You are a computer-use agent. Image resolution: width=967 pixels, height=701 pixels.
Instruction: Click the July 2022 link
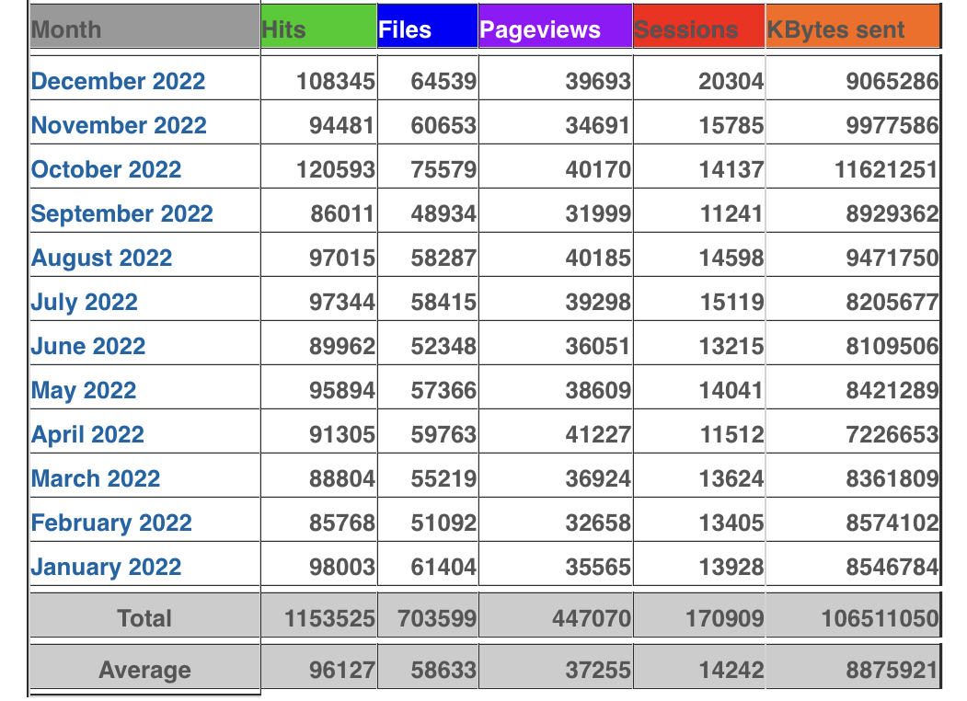coord(84,302)
